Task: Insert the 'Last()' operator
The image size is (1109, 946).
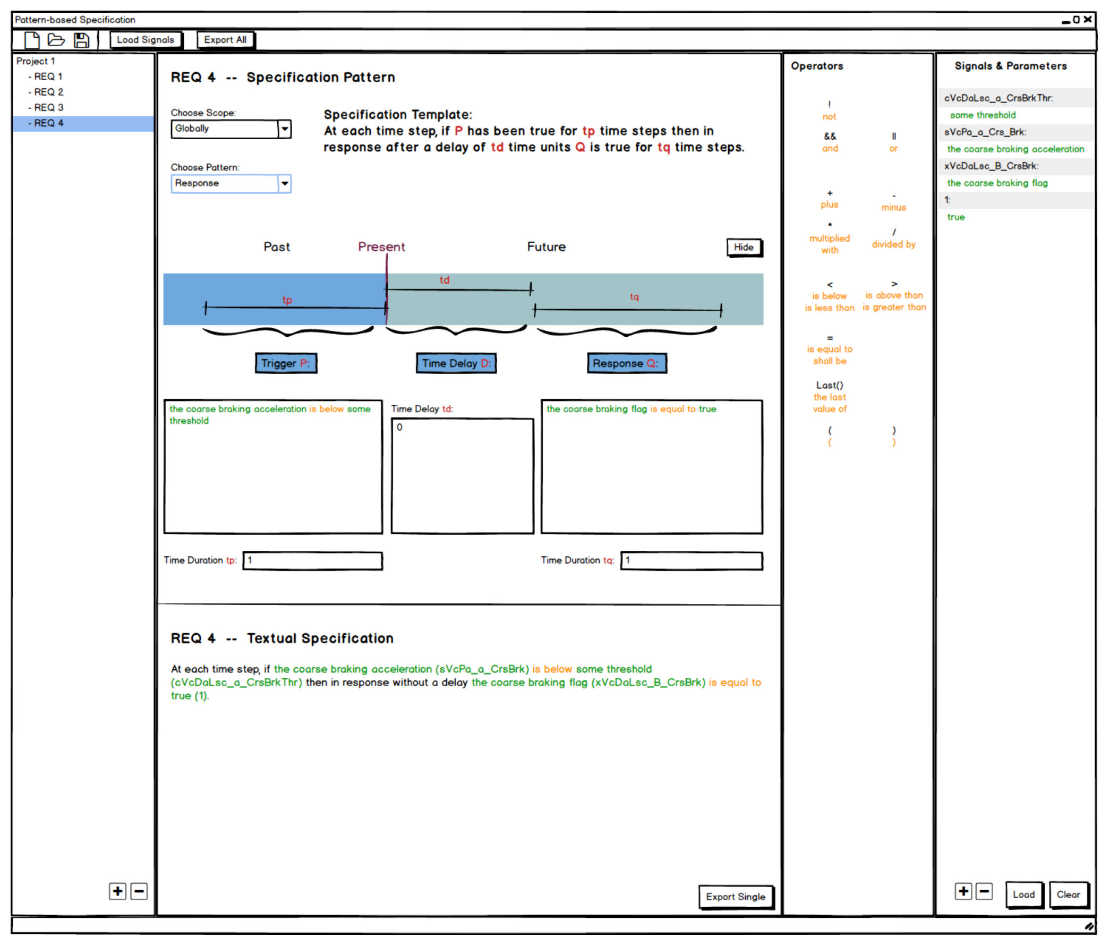Action: coord(830,397)
